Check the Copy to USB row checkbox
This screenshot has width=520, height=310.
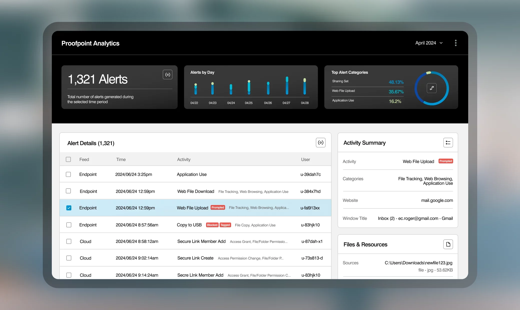point(69,225)
